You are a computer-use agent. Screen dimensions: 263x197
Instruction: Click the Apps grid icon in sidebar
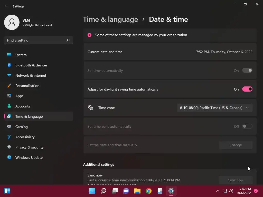[x=9, y=96]
